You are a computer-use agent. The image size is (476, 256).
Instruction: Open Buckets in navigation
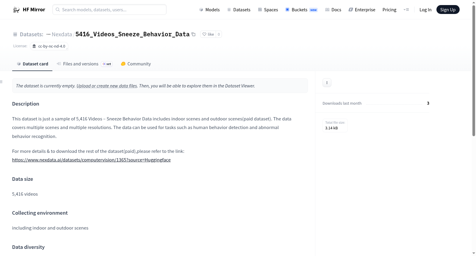[301, 10]
